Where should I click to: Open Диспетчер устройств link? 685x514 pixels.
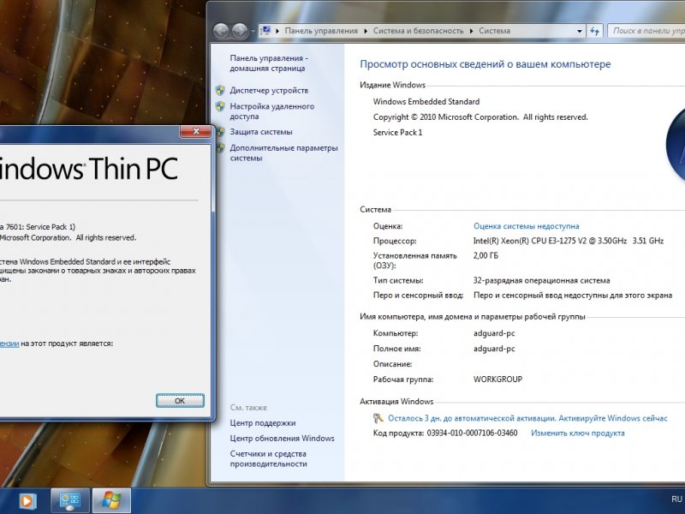pos(269,91)
